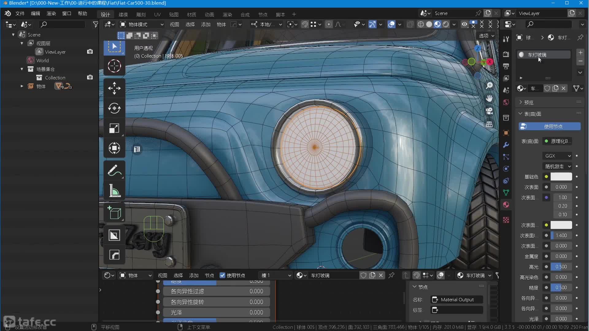
Task: Select the Annotate pencil tool
Action: coord(114,170)
